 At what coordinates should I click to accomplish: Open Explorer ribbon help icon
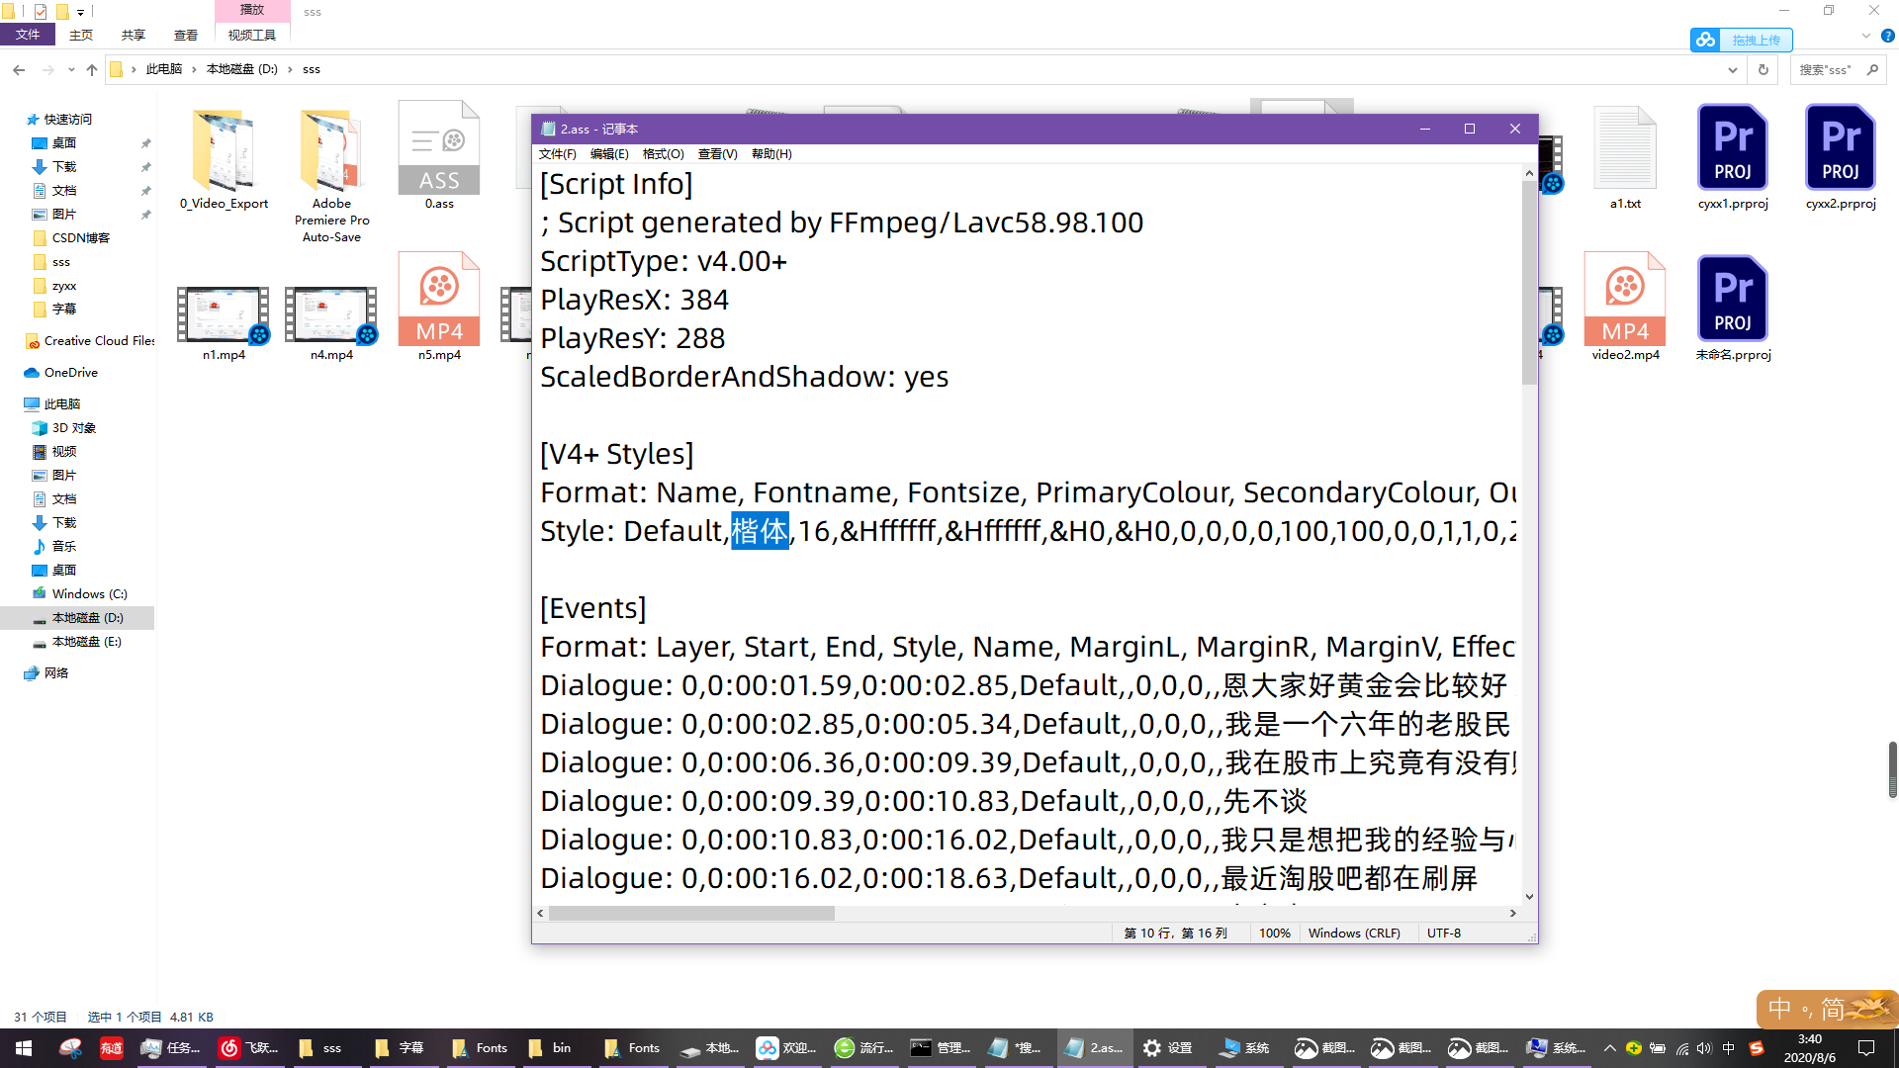[1887, 36]
